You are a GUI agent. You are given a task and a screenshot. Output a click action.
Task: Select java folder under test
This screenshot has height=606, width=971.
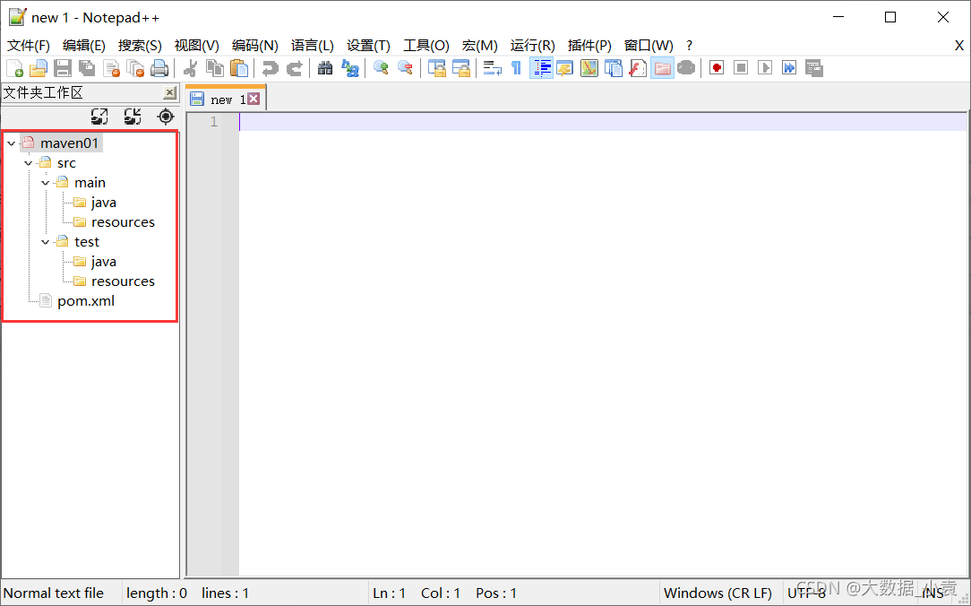pos(103,262)
